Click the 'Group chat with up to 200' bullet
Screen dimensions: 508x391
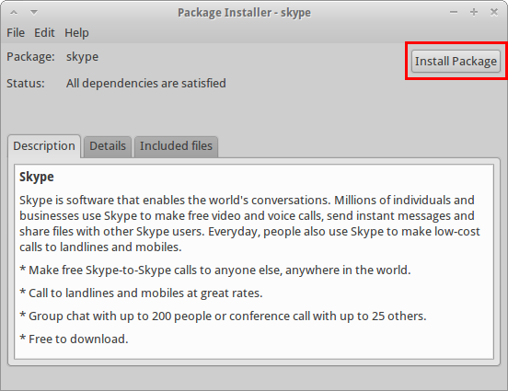coord(223,316)
